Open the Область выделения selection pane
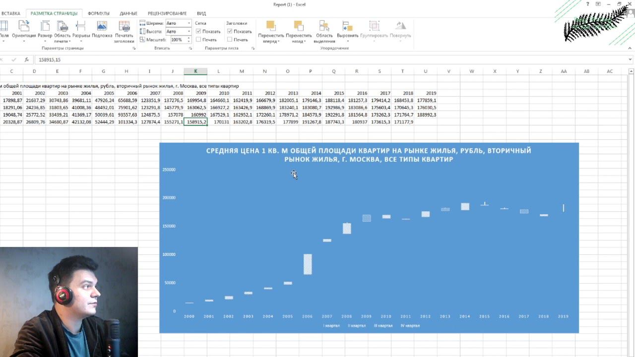This screenshot has width=635, height=357. pyautogui.click(x=324, y=32)
